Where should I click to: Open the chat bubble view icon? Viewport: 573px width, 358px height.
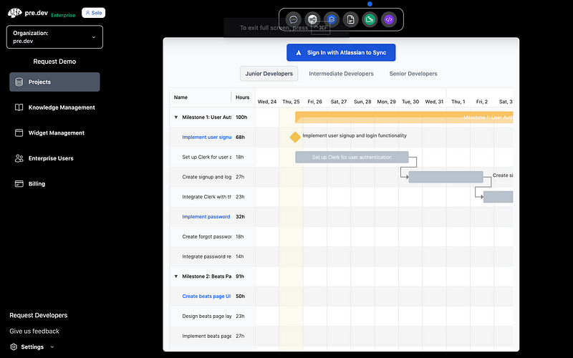tap(293, 20)
